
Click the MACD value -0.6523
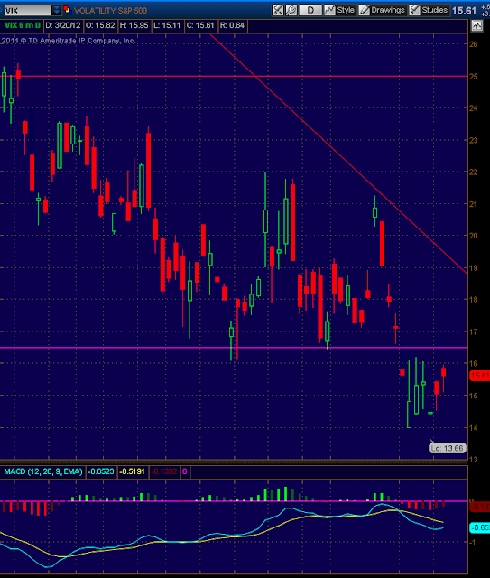pos(100,471)
